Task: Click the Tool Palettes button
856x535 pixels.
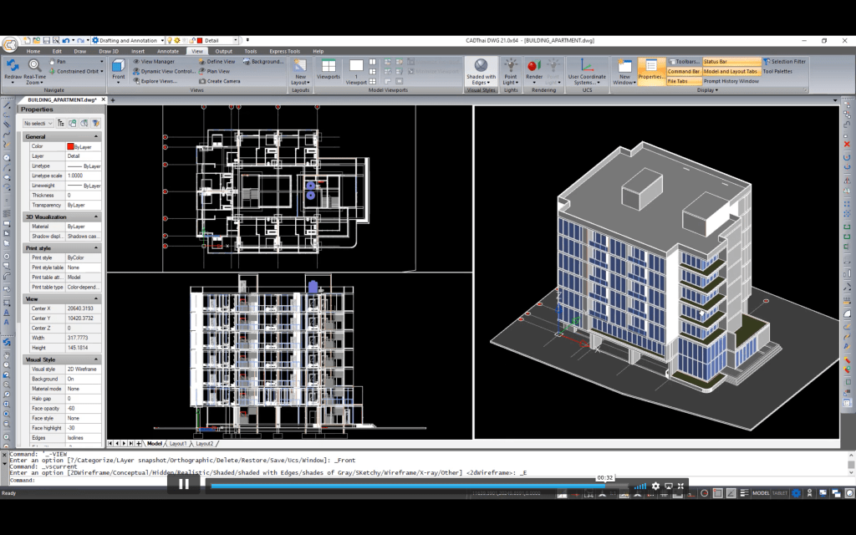Action: [777, 71]
